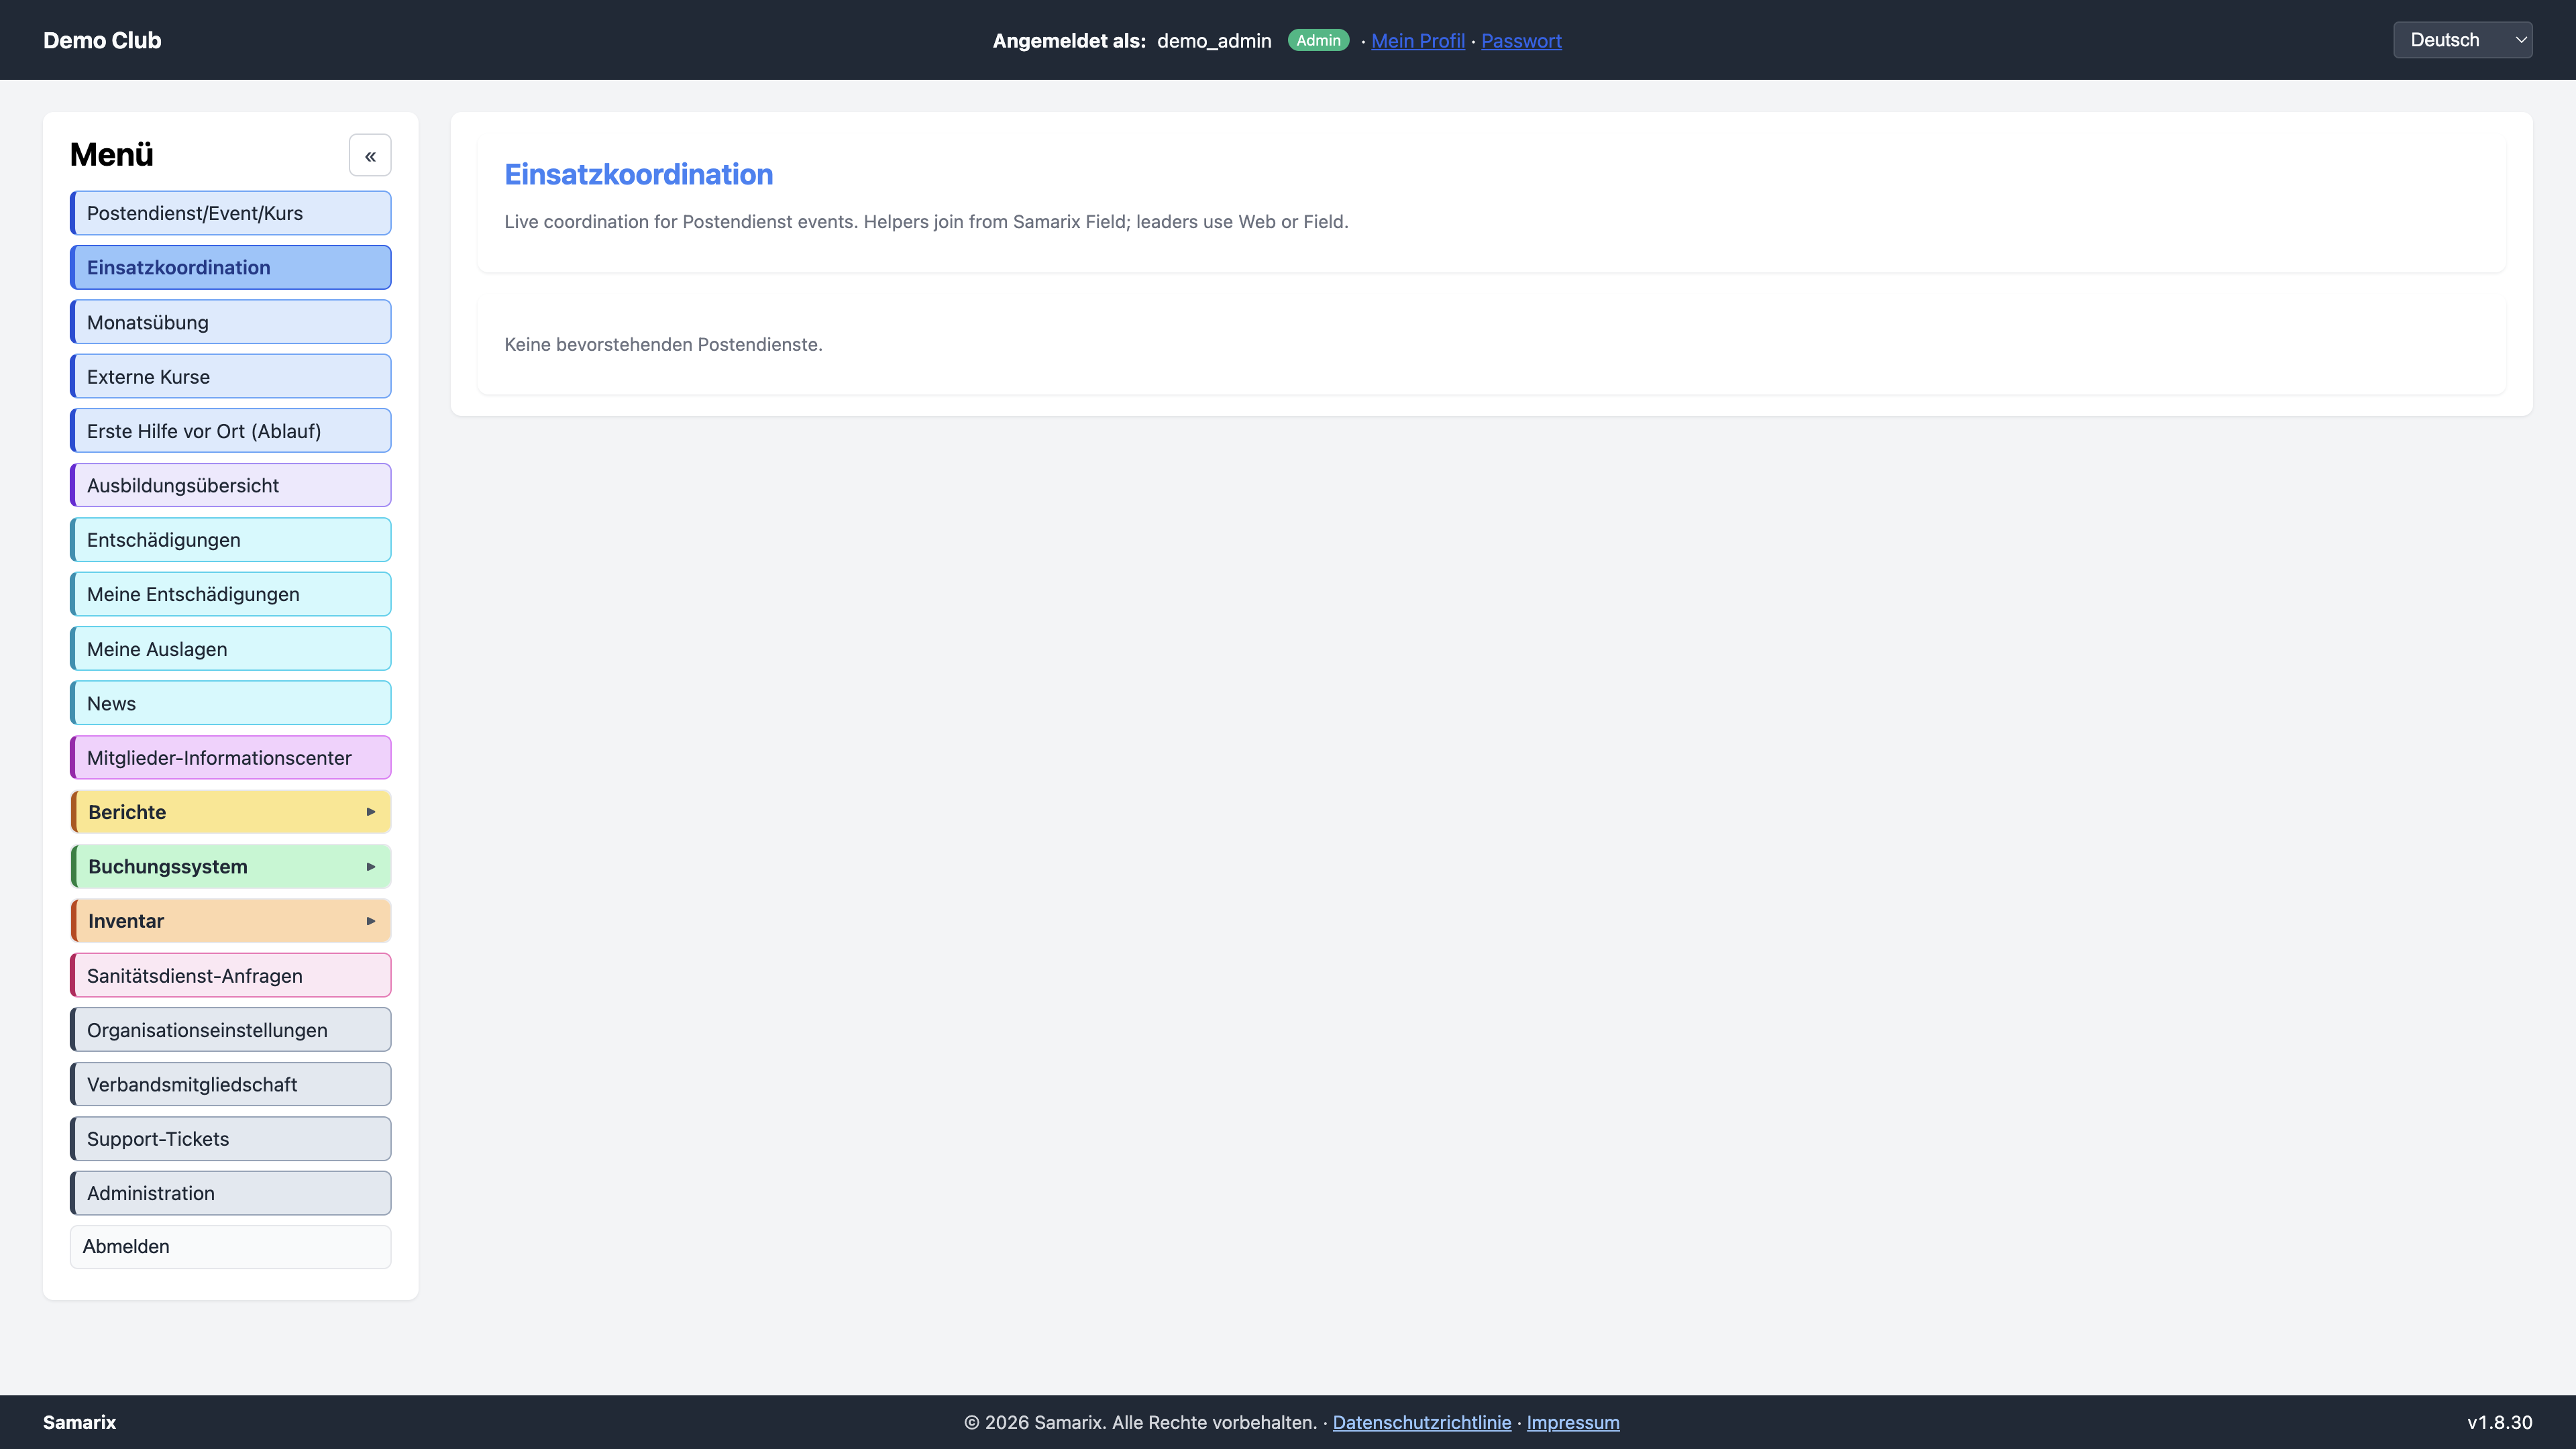Open Externe Kurse page
This screenshot has height=1449, width=2576.
(x=231, y=376)
